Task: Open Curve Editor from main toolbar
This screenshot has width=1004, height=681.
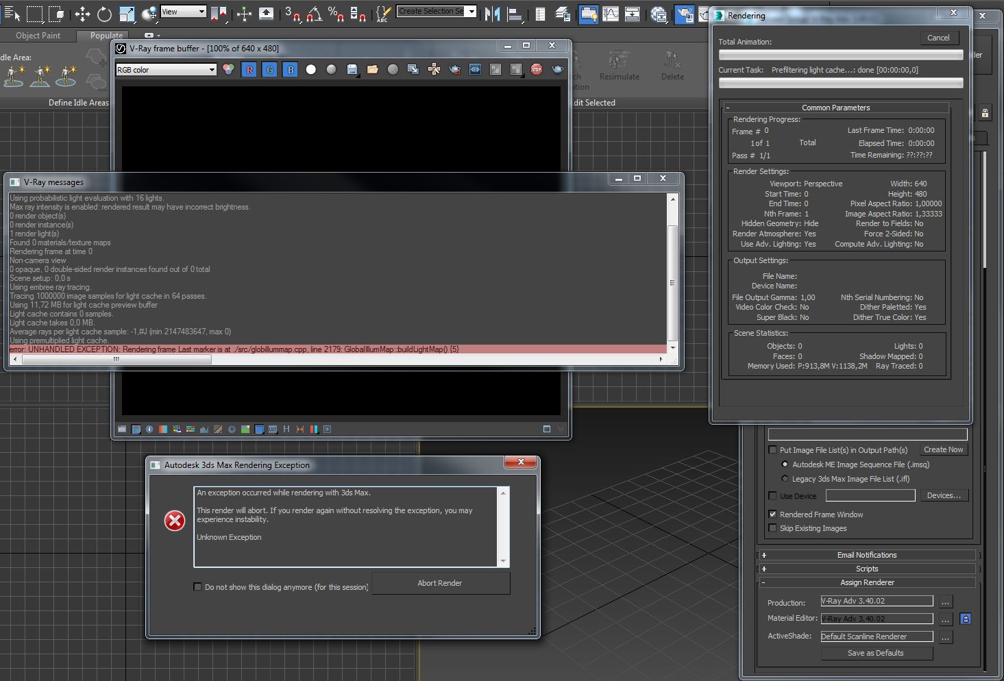Action: click(611, 14)
